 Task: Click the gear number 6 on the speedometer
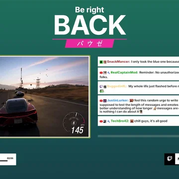pos(74,123)
